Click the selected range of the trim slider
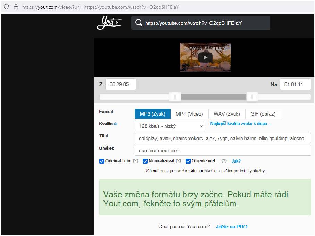 214,97
